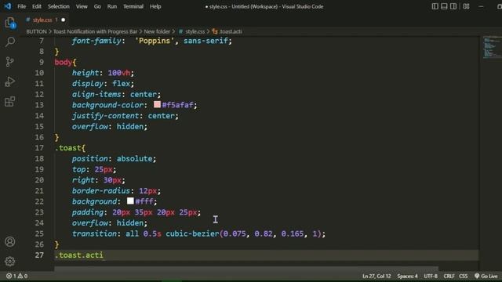The height and width of the screenshot is (282, 502).
Task: Open the #fff color swatch
Action: tap(130, 201)
